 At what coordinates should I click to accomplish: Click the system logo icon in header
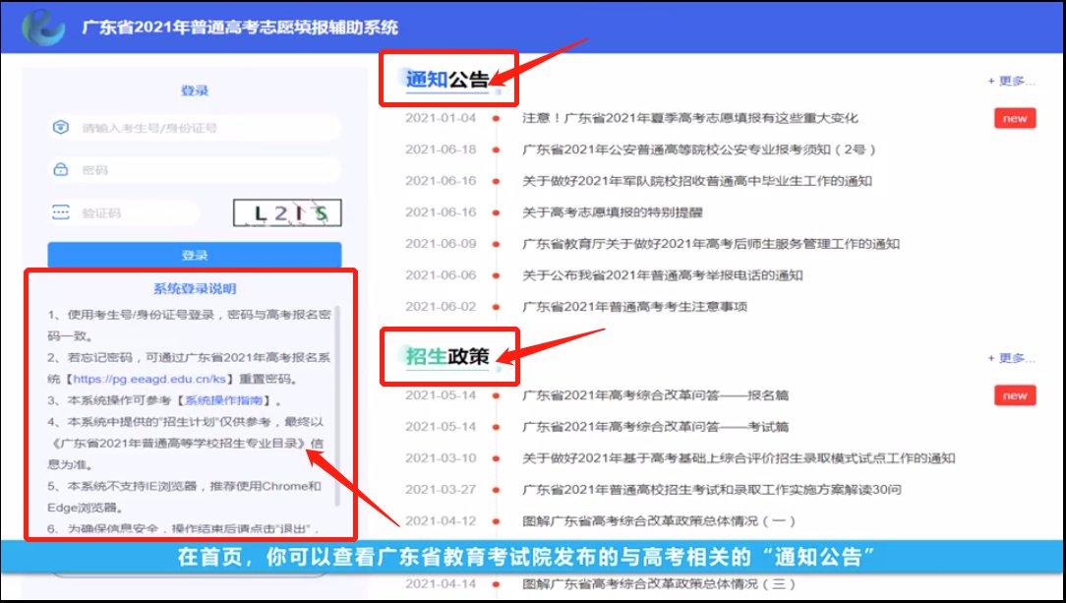pyautogui.click(x=42, y=28)
